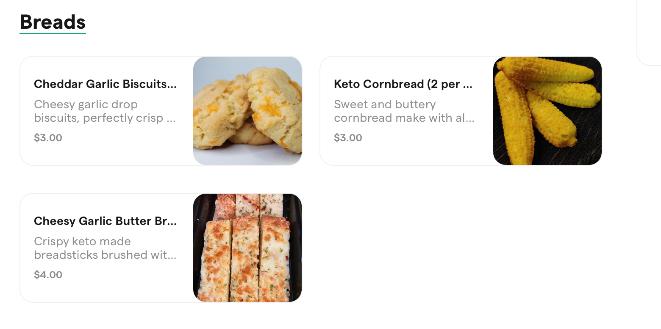Screen dimensions: 661x329
Task: Click the cheesy garlic breadsticks photo
Action: [x=247, y=248]
